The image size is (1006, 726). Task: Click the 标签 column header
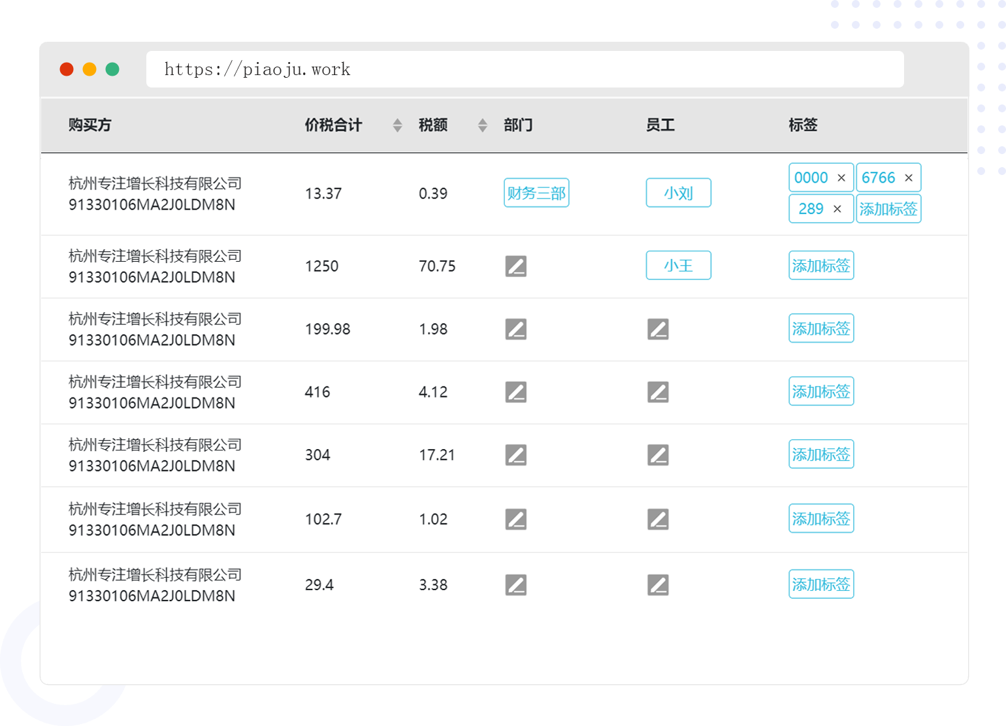pyautogui.click(x=803, y=125)
